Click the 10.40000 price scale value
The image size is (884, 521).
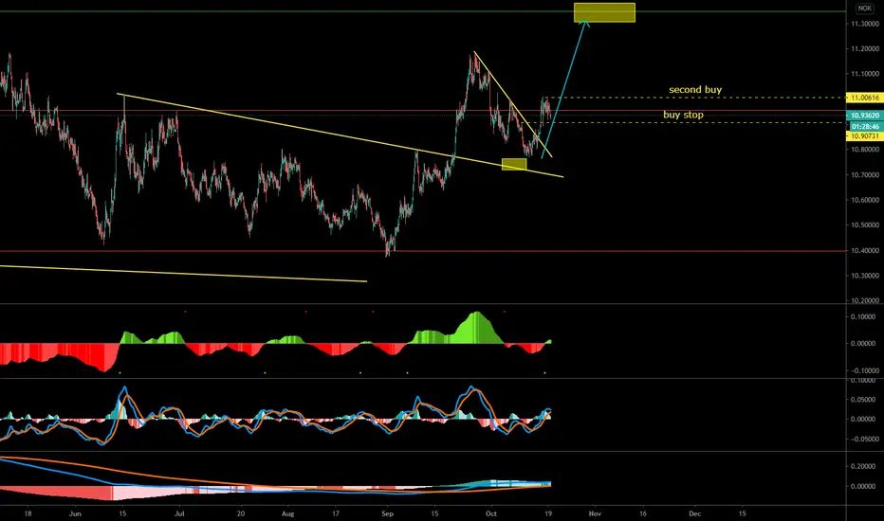[865, 251]
